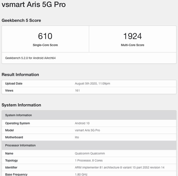
Task: Click the 'Base Frequency' row label
Action: click(16, 175)
